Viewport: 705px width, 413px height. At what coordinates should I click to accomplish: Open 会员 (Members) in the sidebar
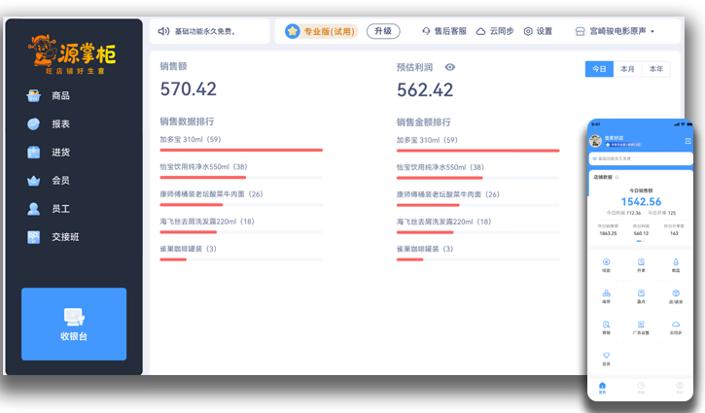(59, 180)
